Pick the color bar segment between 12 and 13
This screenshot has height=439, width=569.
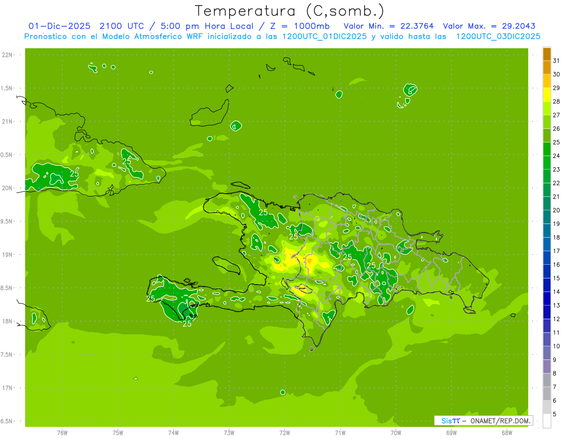coord(547,313)
